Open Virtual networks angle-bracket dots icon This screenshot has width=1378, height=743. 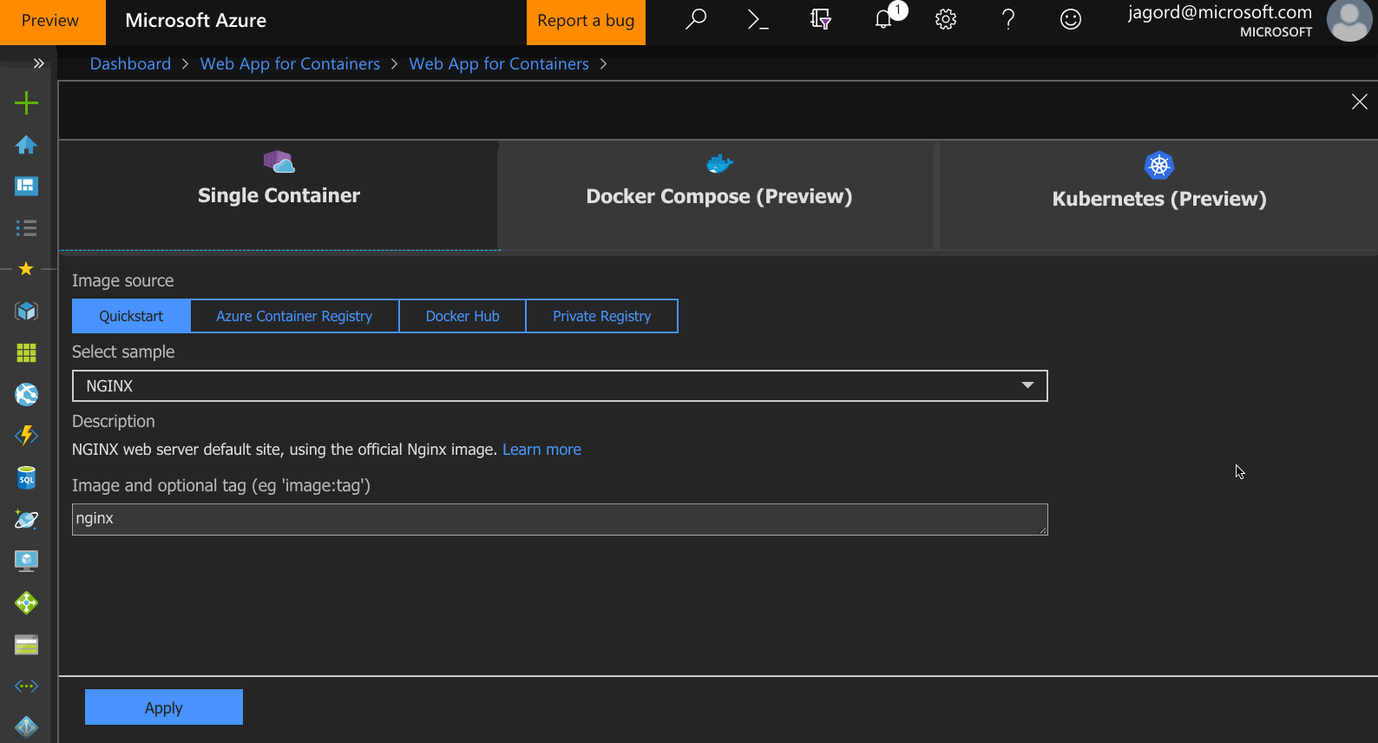[26, 686]
